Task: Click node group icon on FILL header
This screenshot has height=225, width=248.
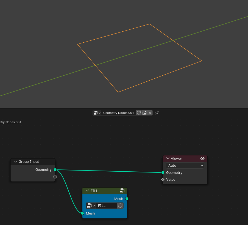Action: [122, 191]
